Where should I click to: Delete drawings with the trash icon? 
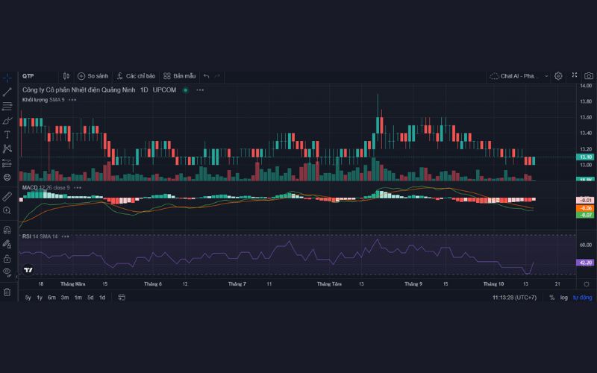(x=7, y=292)
